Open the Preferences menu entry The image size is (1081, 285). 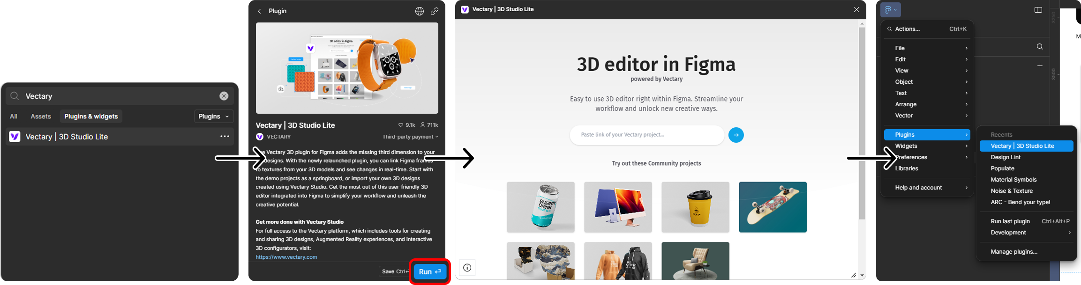(x=927, y=157)
